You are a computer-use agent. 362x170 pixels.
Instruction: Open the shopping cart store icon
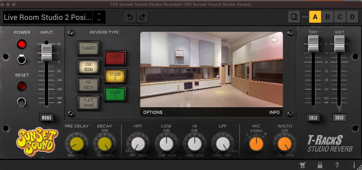pos(303,165)
